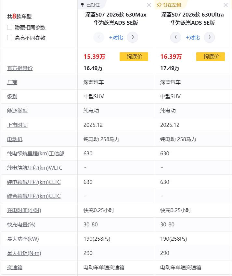Open the 纯电续航里程(km)CLTC link
Image resolution: width=232 pixels, height=276 pixels.
point(34,182)
